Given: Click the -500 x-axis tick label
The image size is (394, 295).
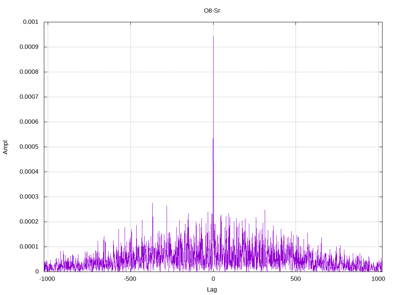Looking at the screenshot, I should [x=130, y=279].
